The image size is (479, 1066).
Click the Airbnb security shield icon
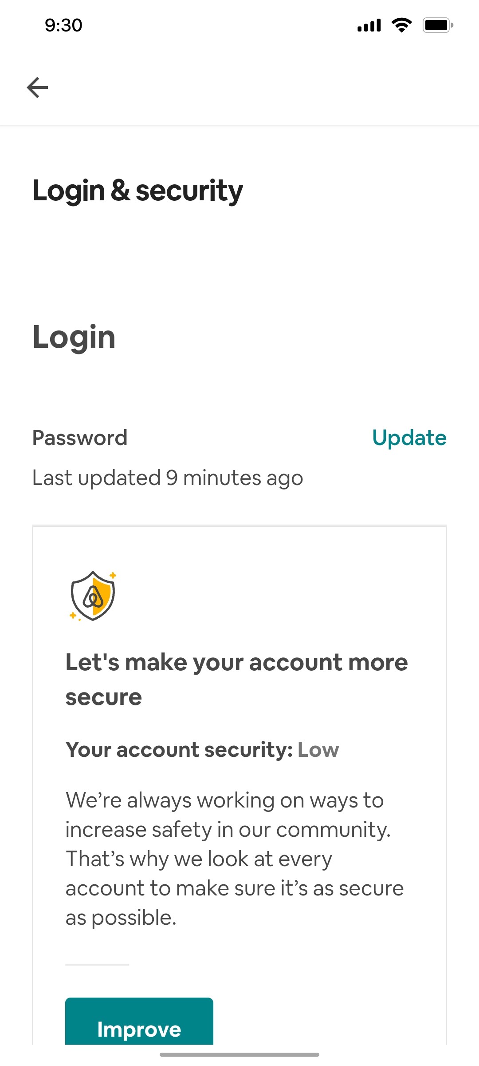pyautogui.click(x=92, y=596)
